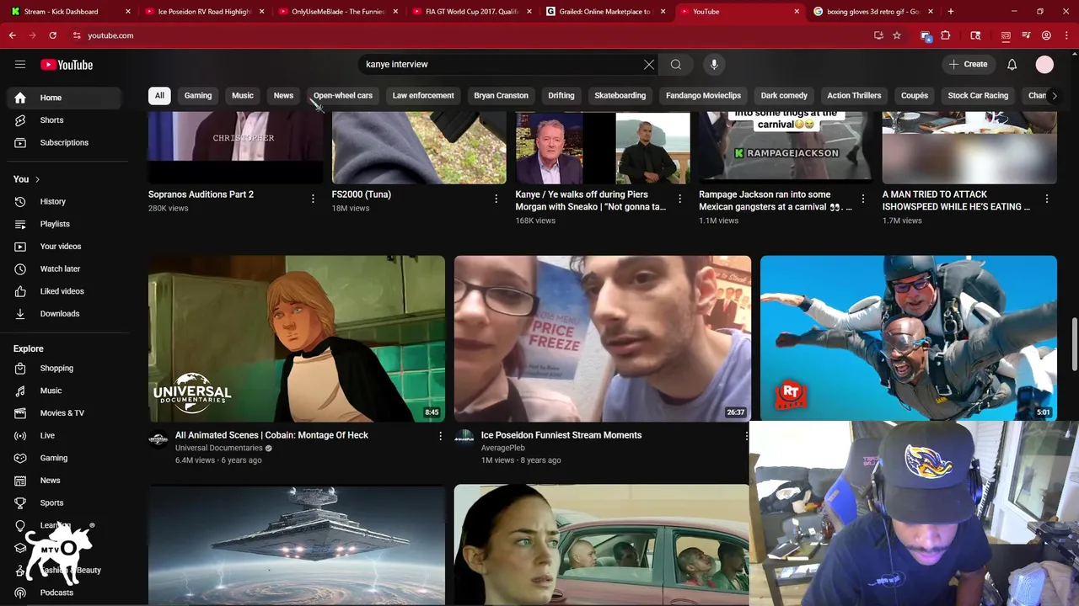Play the Star Destroyer spaceship thumbnail
This screenshot has width=1079, height=606.
pos(297,545)
